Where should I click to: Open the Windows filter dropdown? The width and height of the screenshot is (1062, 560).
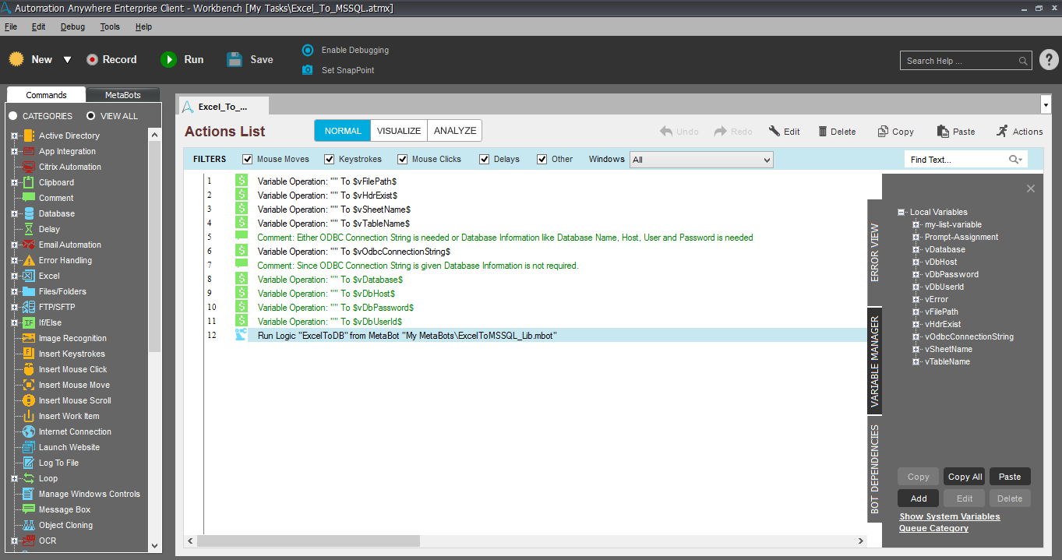(701, 160)
